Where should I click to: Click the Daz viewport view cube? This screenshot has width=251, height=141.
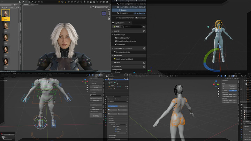[x=104, y=13]
